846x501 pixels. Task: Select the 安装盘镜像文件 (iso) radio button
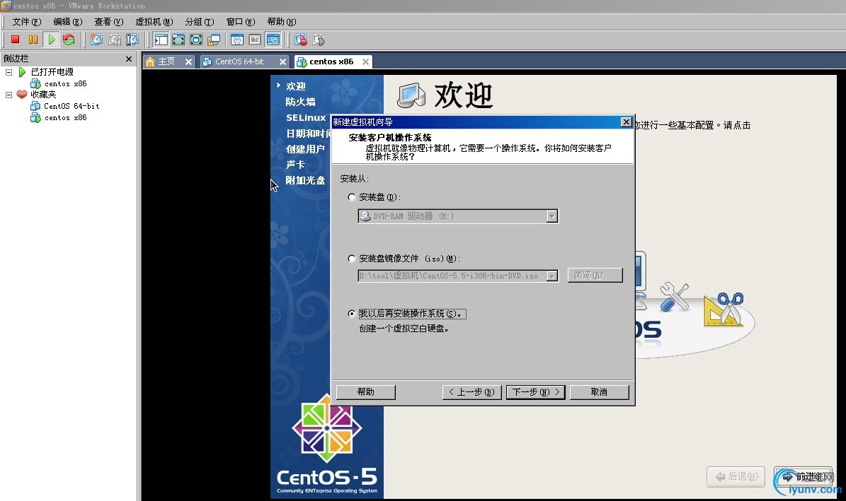pyautogui.click(x=352, y=259)
